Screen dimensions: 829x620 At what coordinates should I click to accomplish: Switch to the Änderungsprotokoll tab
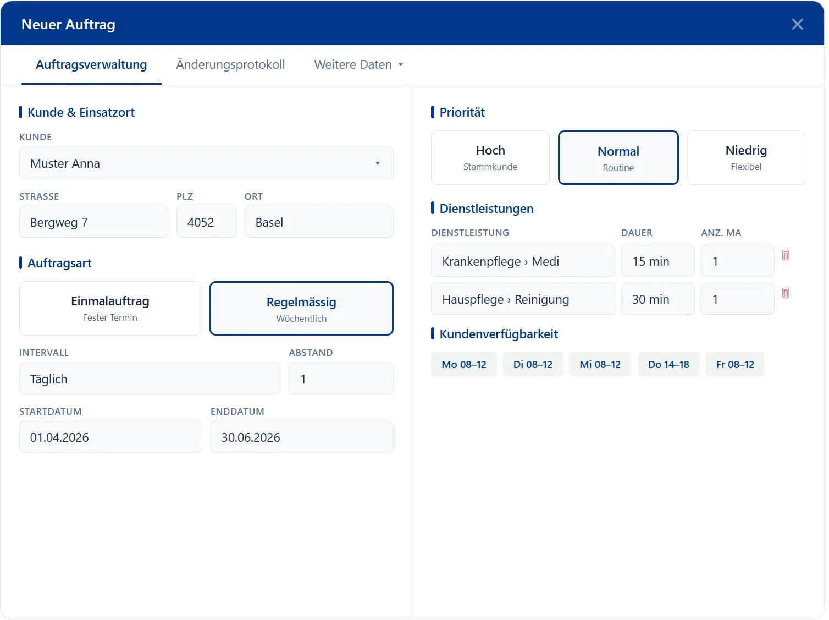[x=230, y=65]
